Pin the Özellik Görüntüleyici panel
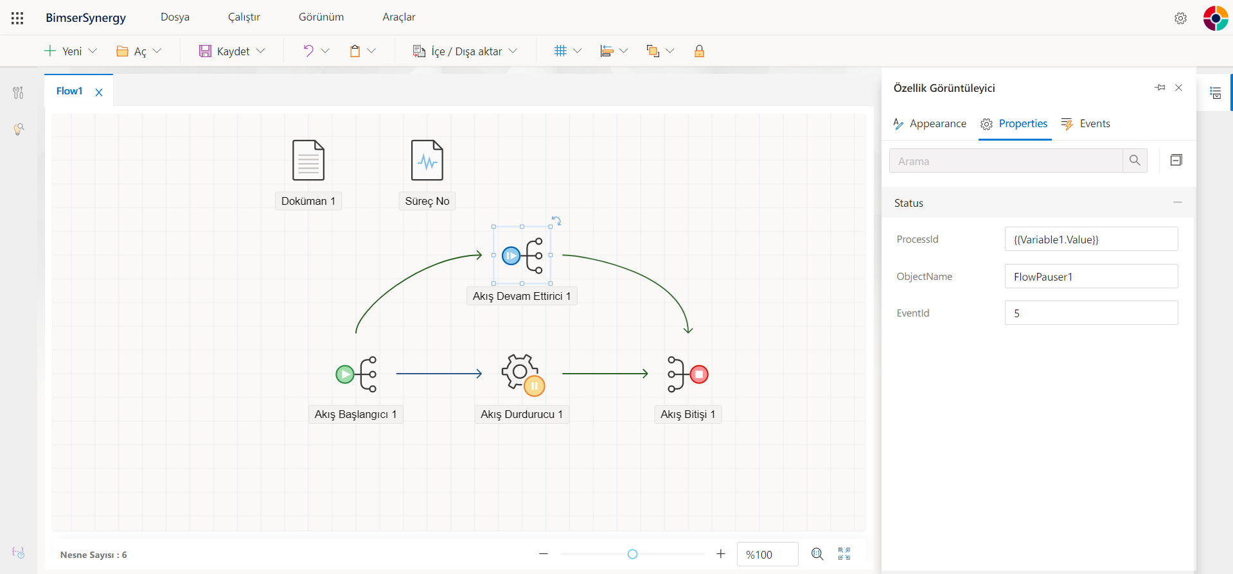 [x=1160, y=87]
